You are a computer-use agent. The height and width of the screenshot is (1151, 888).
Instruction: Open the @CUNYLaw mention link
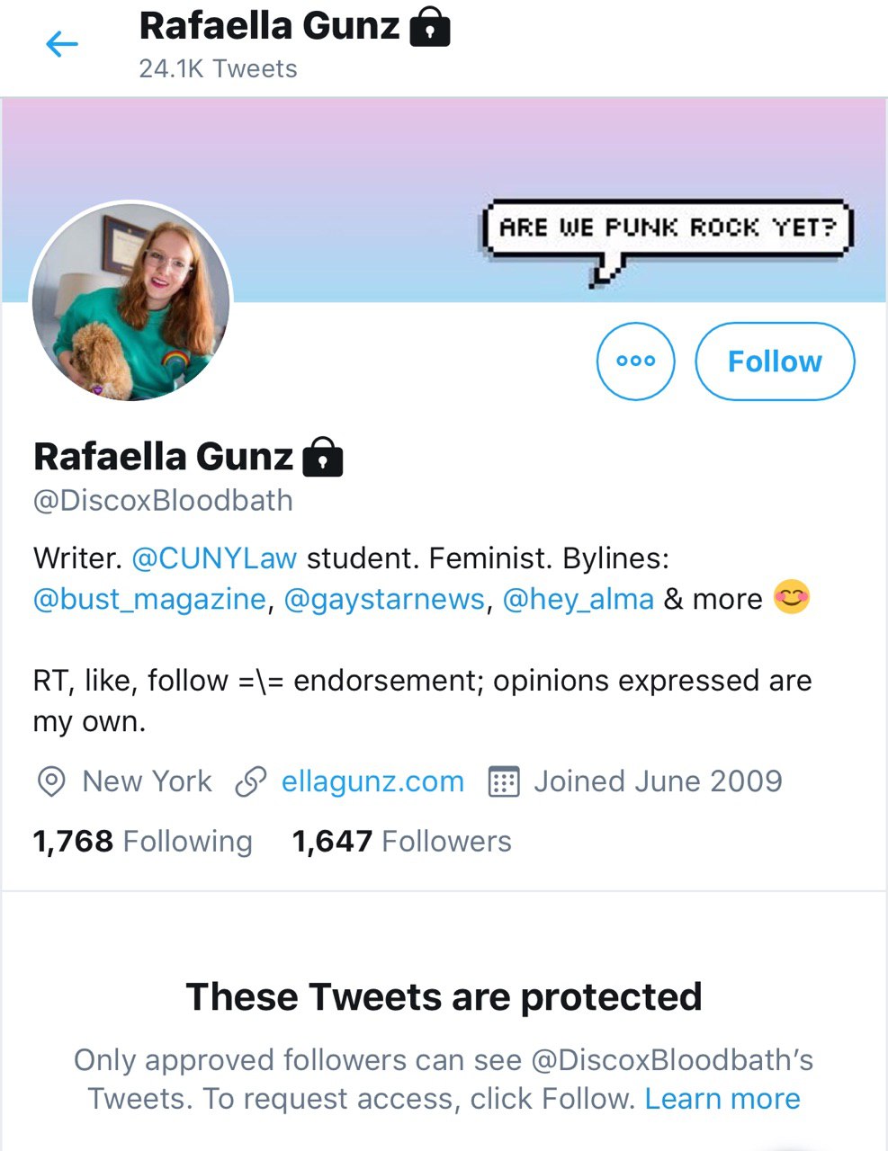(x=214, y=558)
